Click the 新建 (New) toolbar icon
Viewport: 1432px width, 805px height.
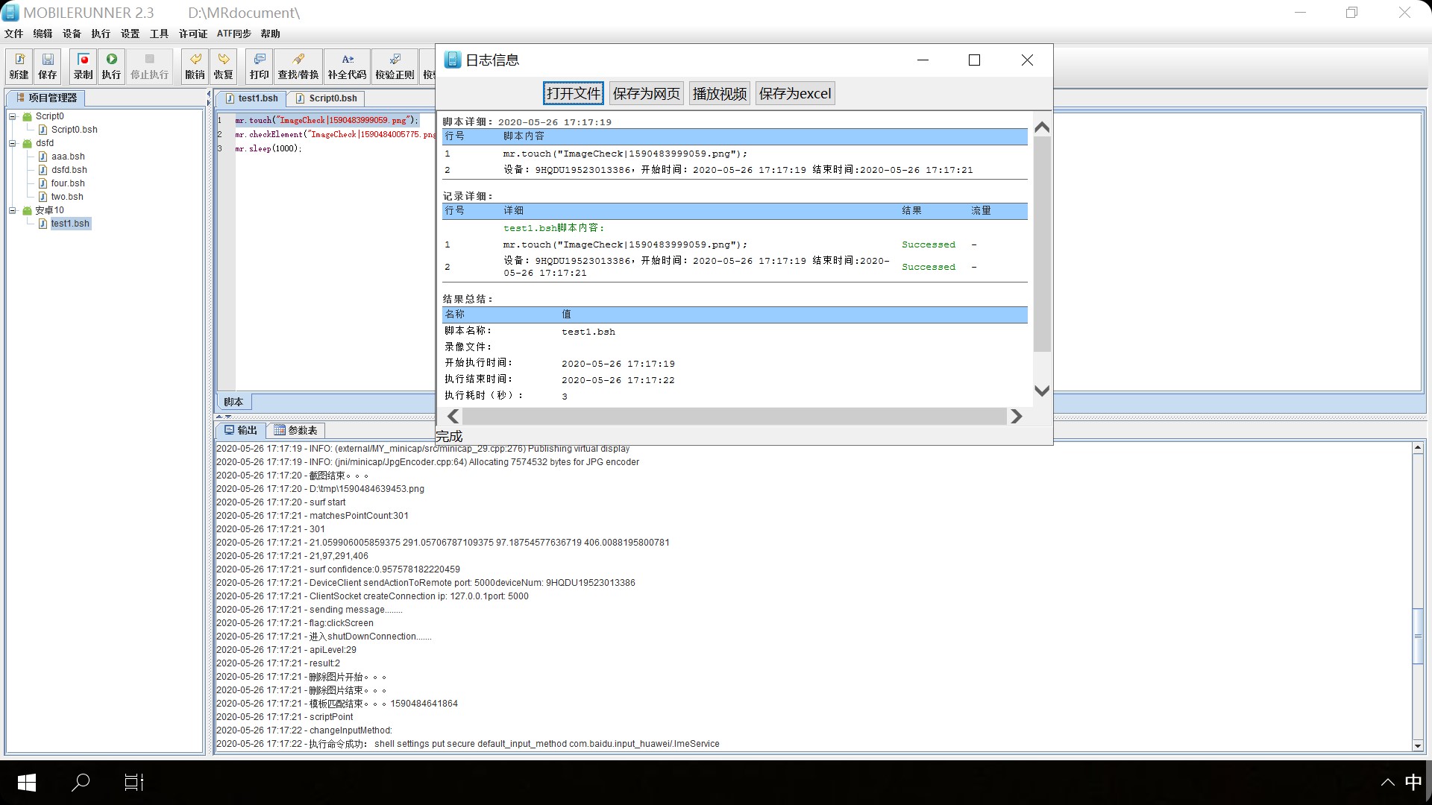click(x=19, y=66)
